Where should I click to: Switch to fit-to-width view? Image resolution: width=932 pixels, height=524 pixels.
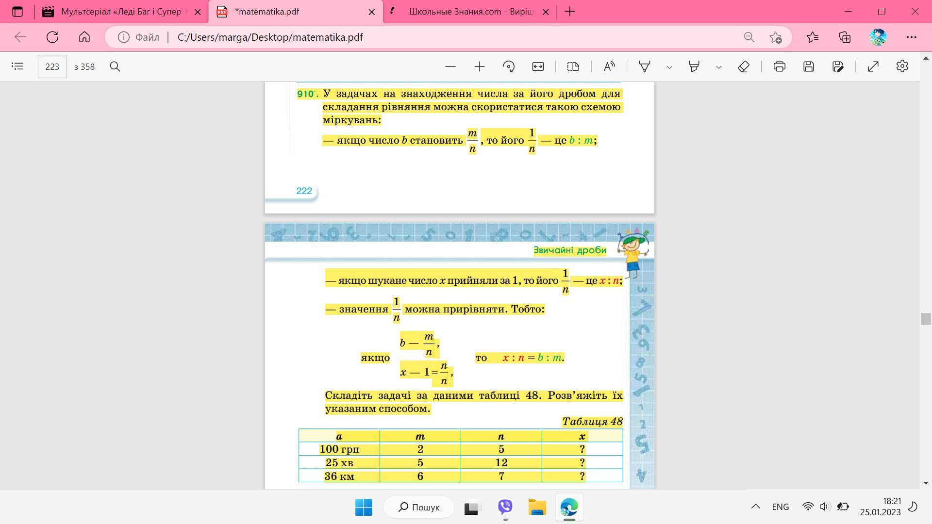pos(538,66)
